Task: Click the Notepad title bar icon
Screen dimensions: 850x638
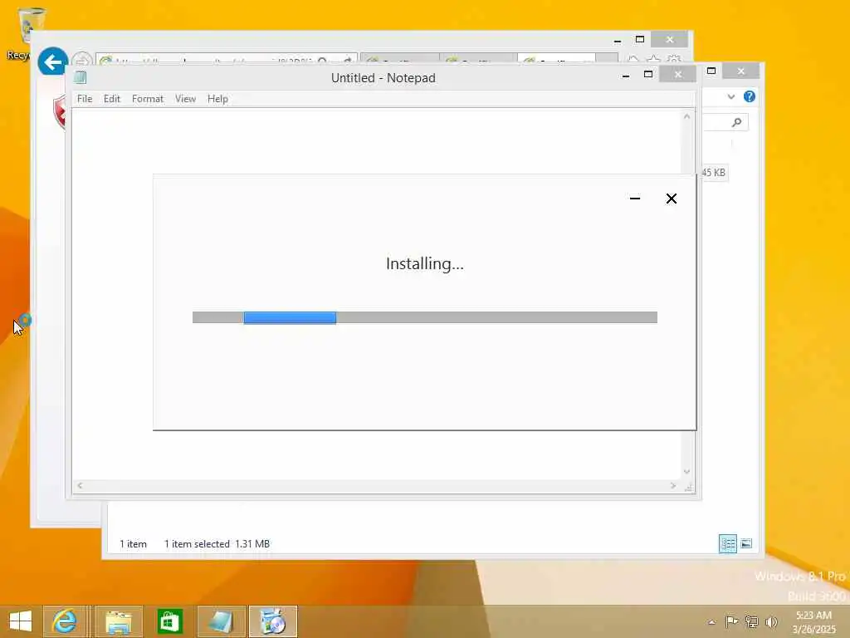Action: (x=81, y=77)
